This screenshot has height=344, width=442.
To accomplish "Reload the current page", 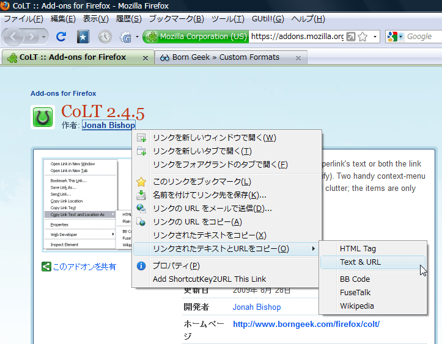I will pos(61,37).
